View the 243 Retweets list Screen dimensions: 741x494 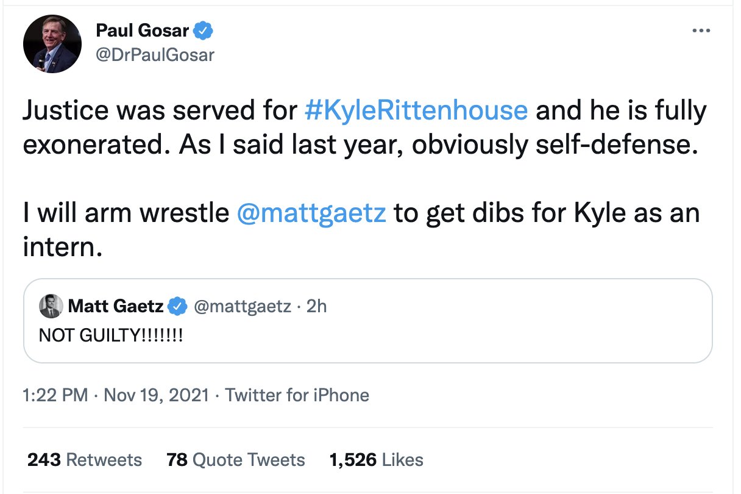[85, 459]
